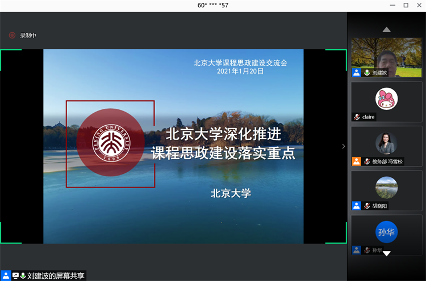Click the blue user icon beside 胡晓阳

[x=357, y=206]
